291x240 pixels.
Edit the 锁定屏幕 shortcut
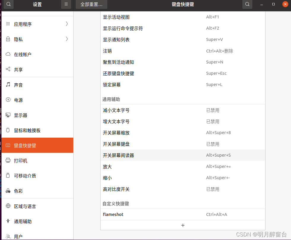(183, 85)
